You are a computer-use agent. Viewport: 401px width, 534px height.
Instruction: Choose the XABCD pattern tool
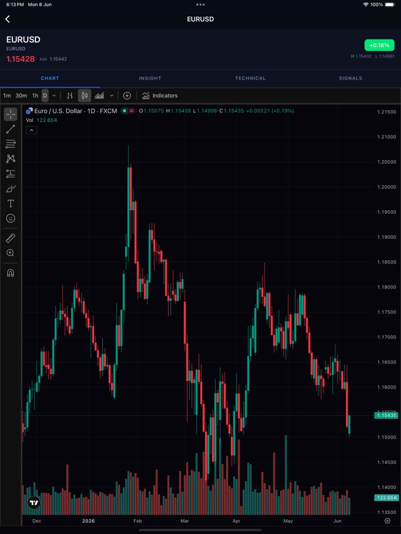pyautogui.click(x=10, y=159)
